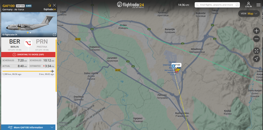Zoom in on the map with plus button
This screenshot has height=130, width=263.
[x=257, y=31]
